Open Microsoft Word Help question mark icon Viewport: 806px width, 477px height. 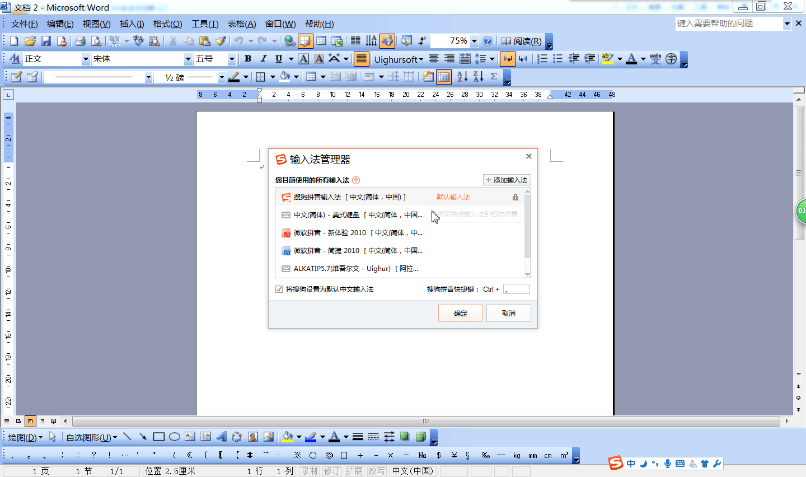pyautogui.click(x=488, y=41)
